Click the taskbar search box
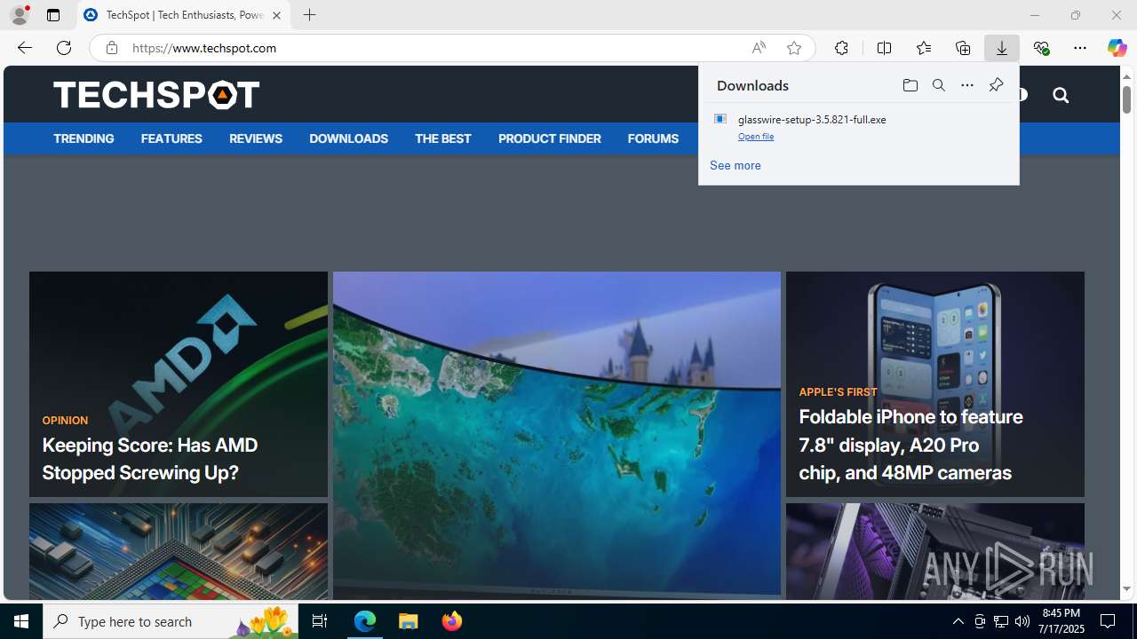The width and height of the screenshot is (1137, 639). (x=171, y=621)
